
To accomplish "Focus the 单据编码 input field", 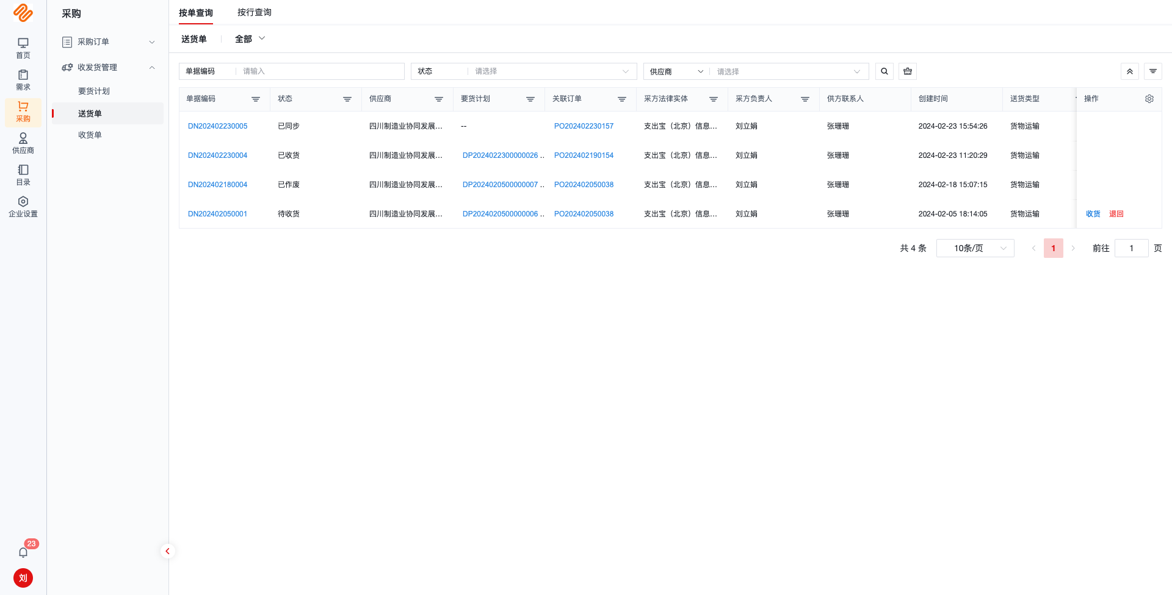I will coord(320,71).
